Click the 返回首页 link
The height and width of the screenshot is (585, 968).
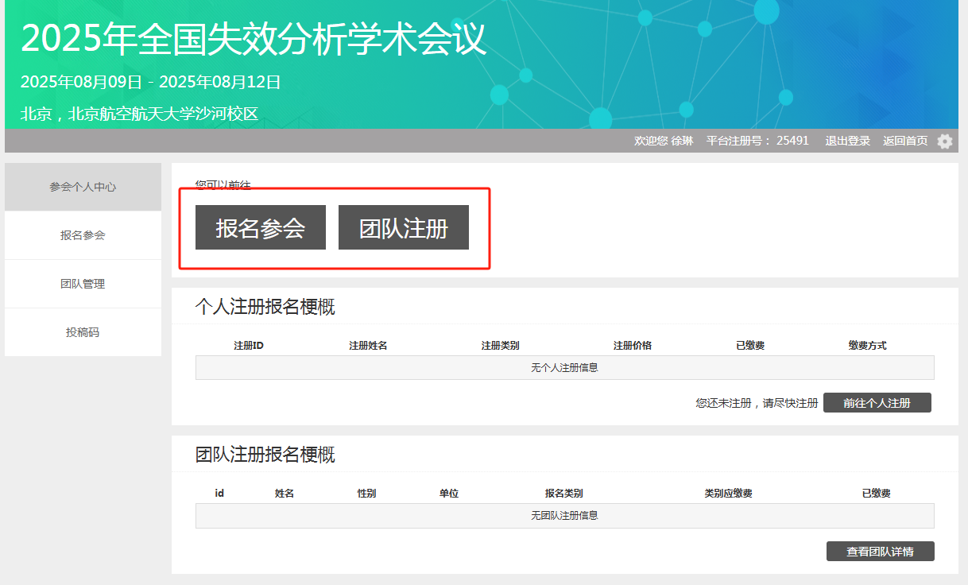tap(904, 141)
